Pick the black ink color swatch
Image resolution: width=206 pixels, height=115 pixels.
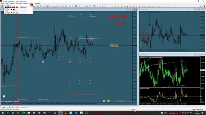click(x=6, y=7)
